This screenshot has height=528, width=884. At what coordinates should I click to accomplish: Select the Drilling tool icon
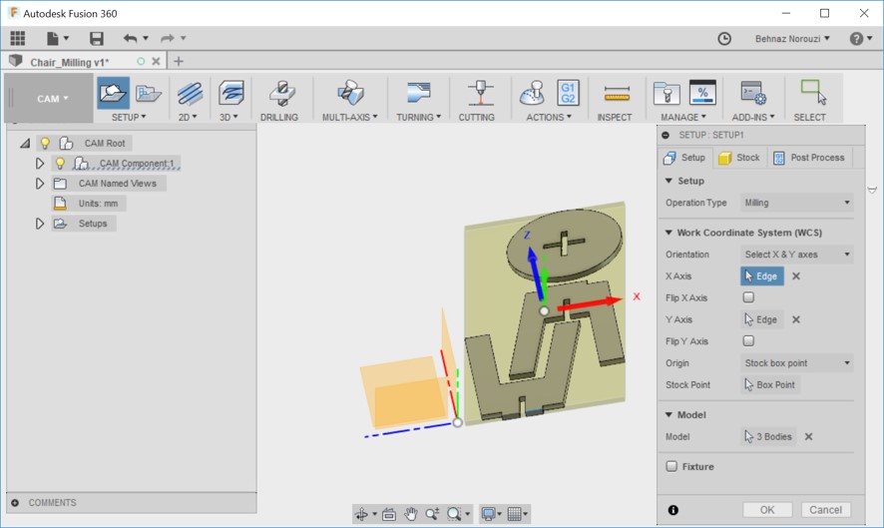(281, 93)
